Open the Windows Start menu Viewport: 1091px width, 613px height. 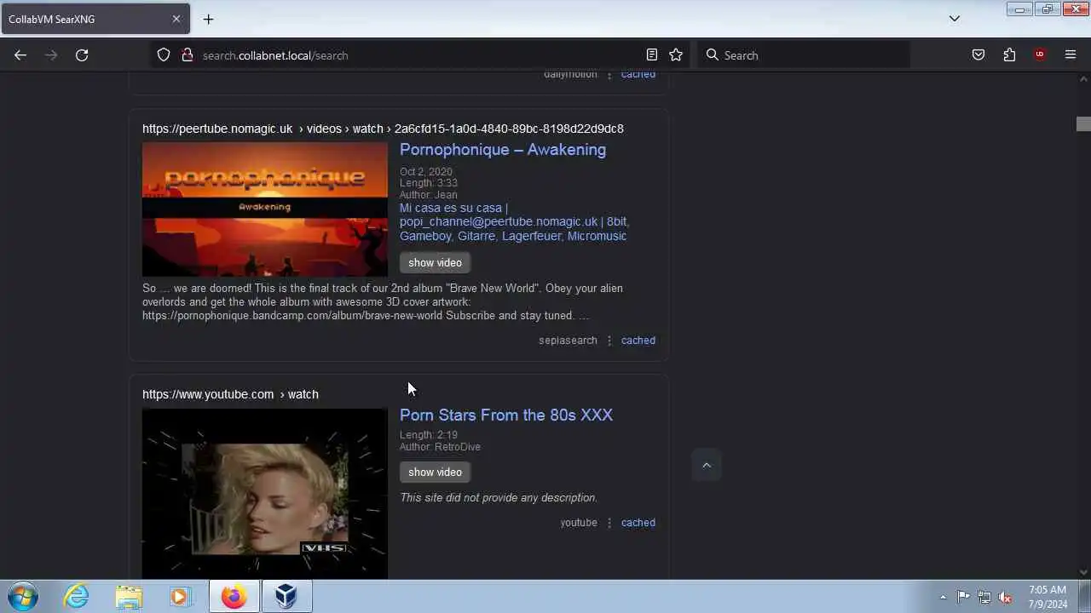22,596
